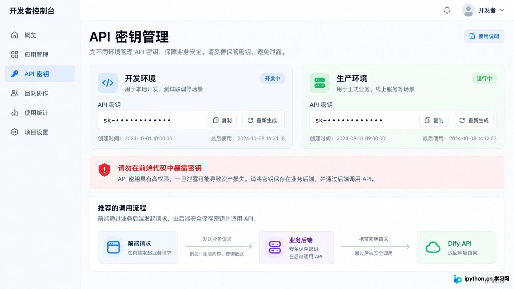Regenerate the 开发环境 API key
Image resolution: width=514 pixels, height=289 pixels.
tap(262, 120)
